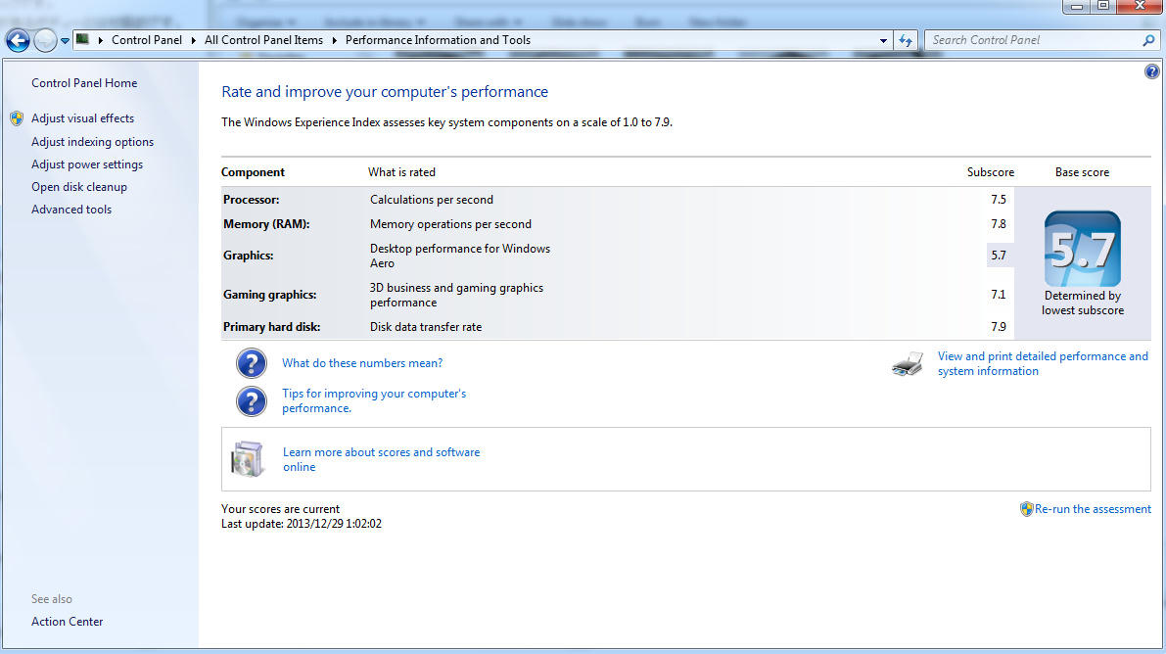Expand the arrow after All Control Panel Items
Viewport: 1166px width, 654px height.
[x=334, y=40]
